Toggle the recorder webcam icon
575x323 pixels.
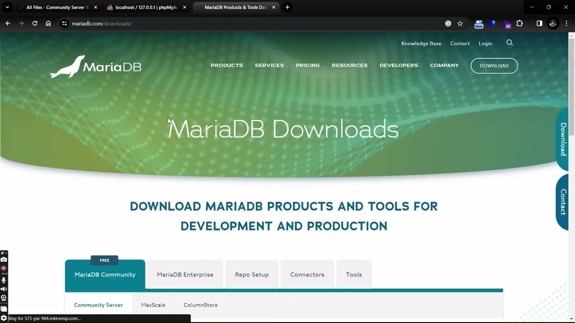click(x=4, y=298)
